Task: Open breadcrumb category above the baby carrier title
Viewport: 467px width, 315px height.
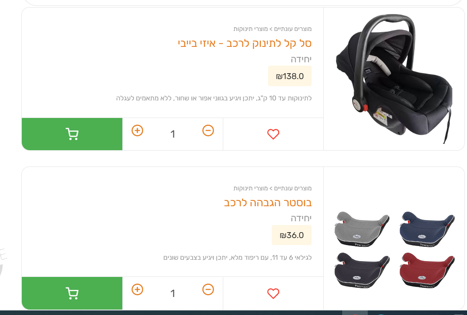Action: pos(273,29)
